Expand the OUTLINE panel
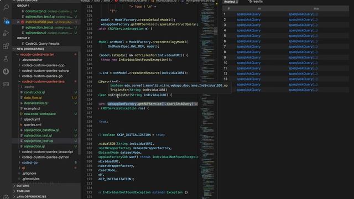 click(x=23, y=186)
